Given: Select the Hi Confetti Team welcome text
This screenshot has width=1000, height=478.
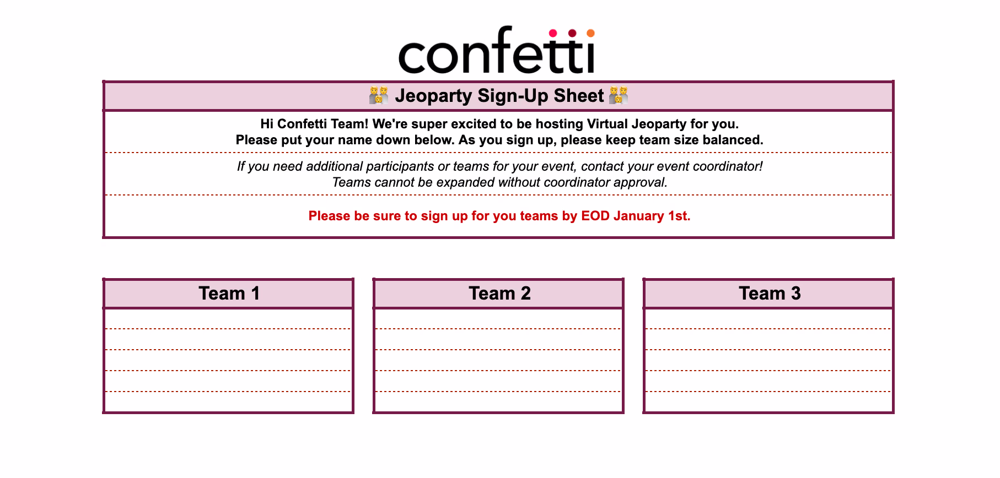Looking at the screenshot, I should pyautogui.click(x=499, y=132).
